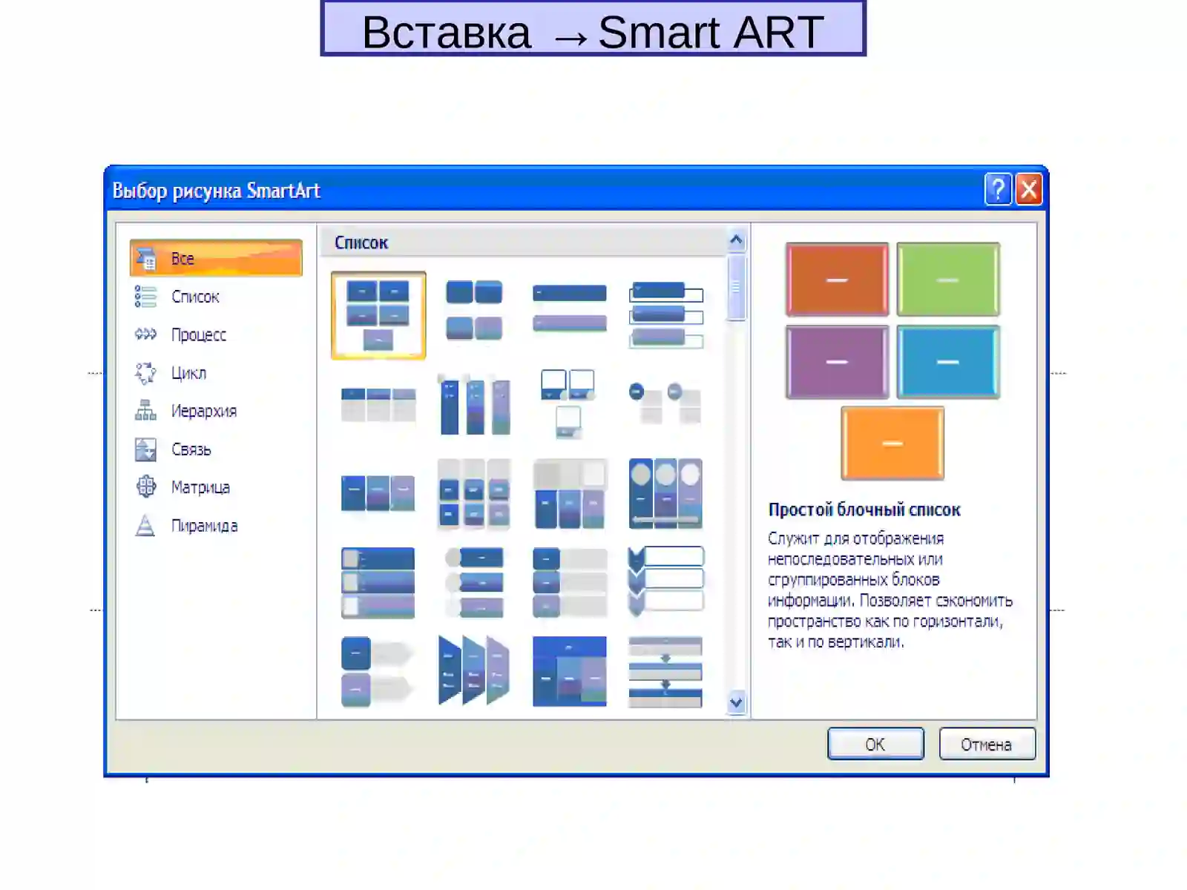Choose the layout with three circle-topped columns
The height and width of the screenshot is (890, 1187).
[x=665, y=494]
